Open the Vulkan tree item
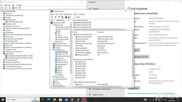182x102 pixels. tap(59, 73)
